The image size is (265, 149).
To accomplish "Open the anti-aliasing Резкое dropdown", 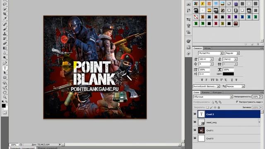I will pyautogui.click(x=243, y=87).
